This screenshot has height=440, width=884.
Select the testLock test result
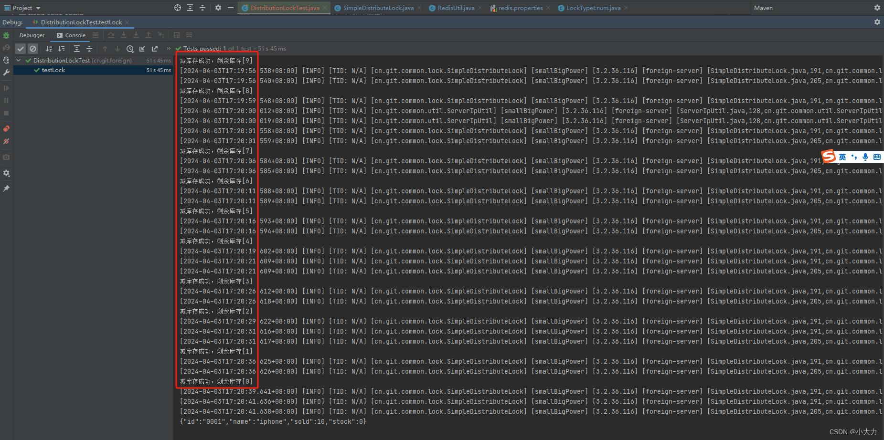53,70
